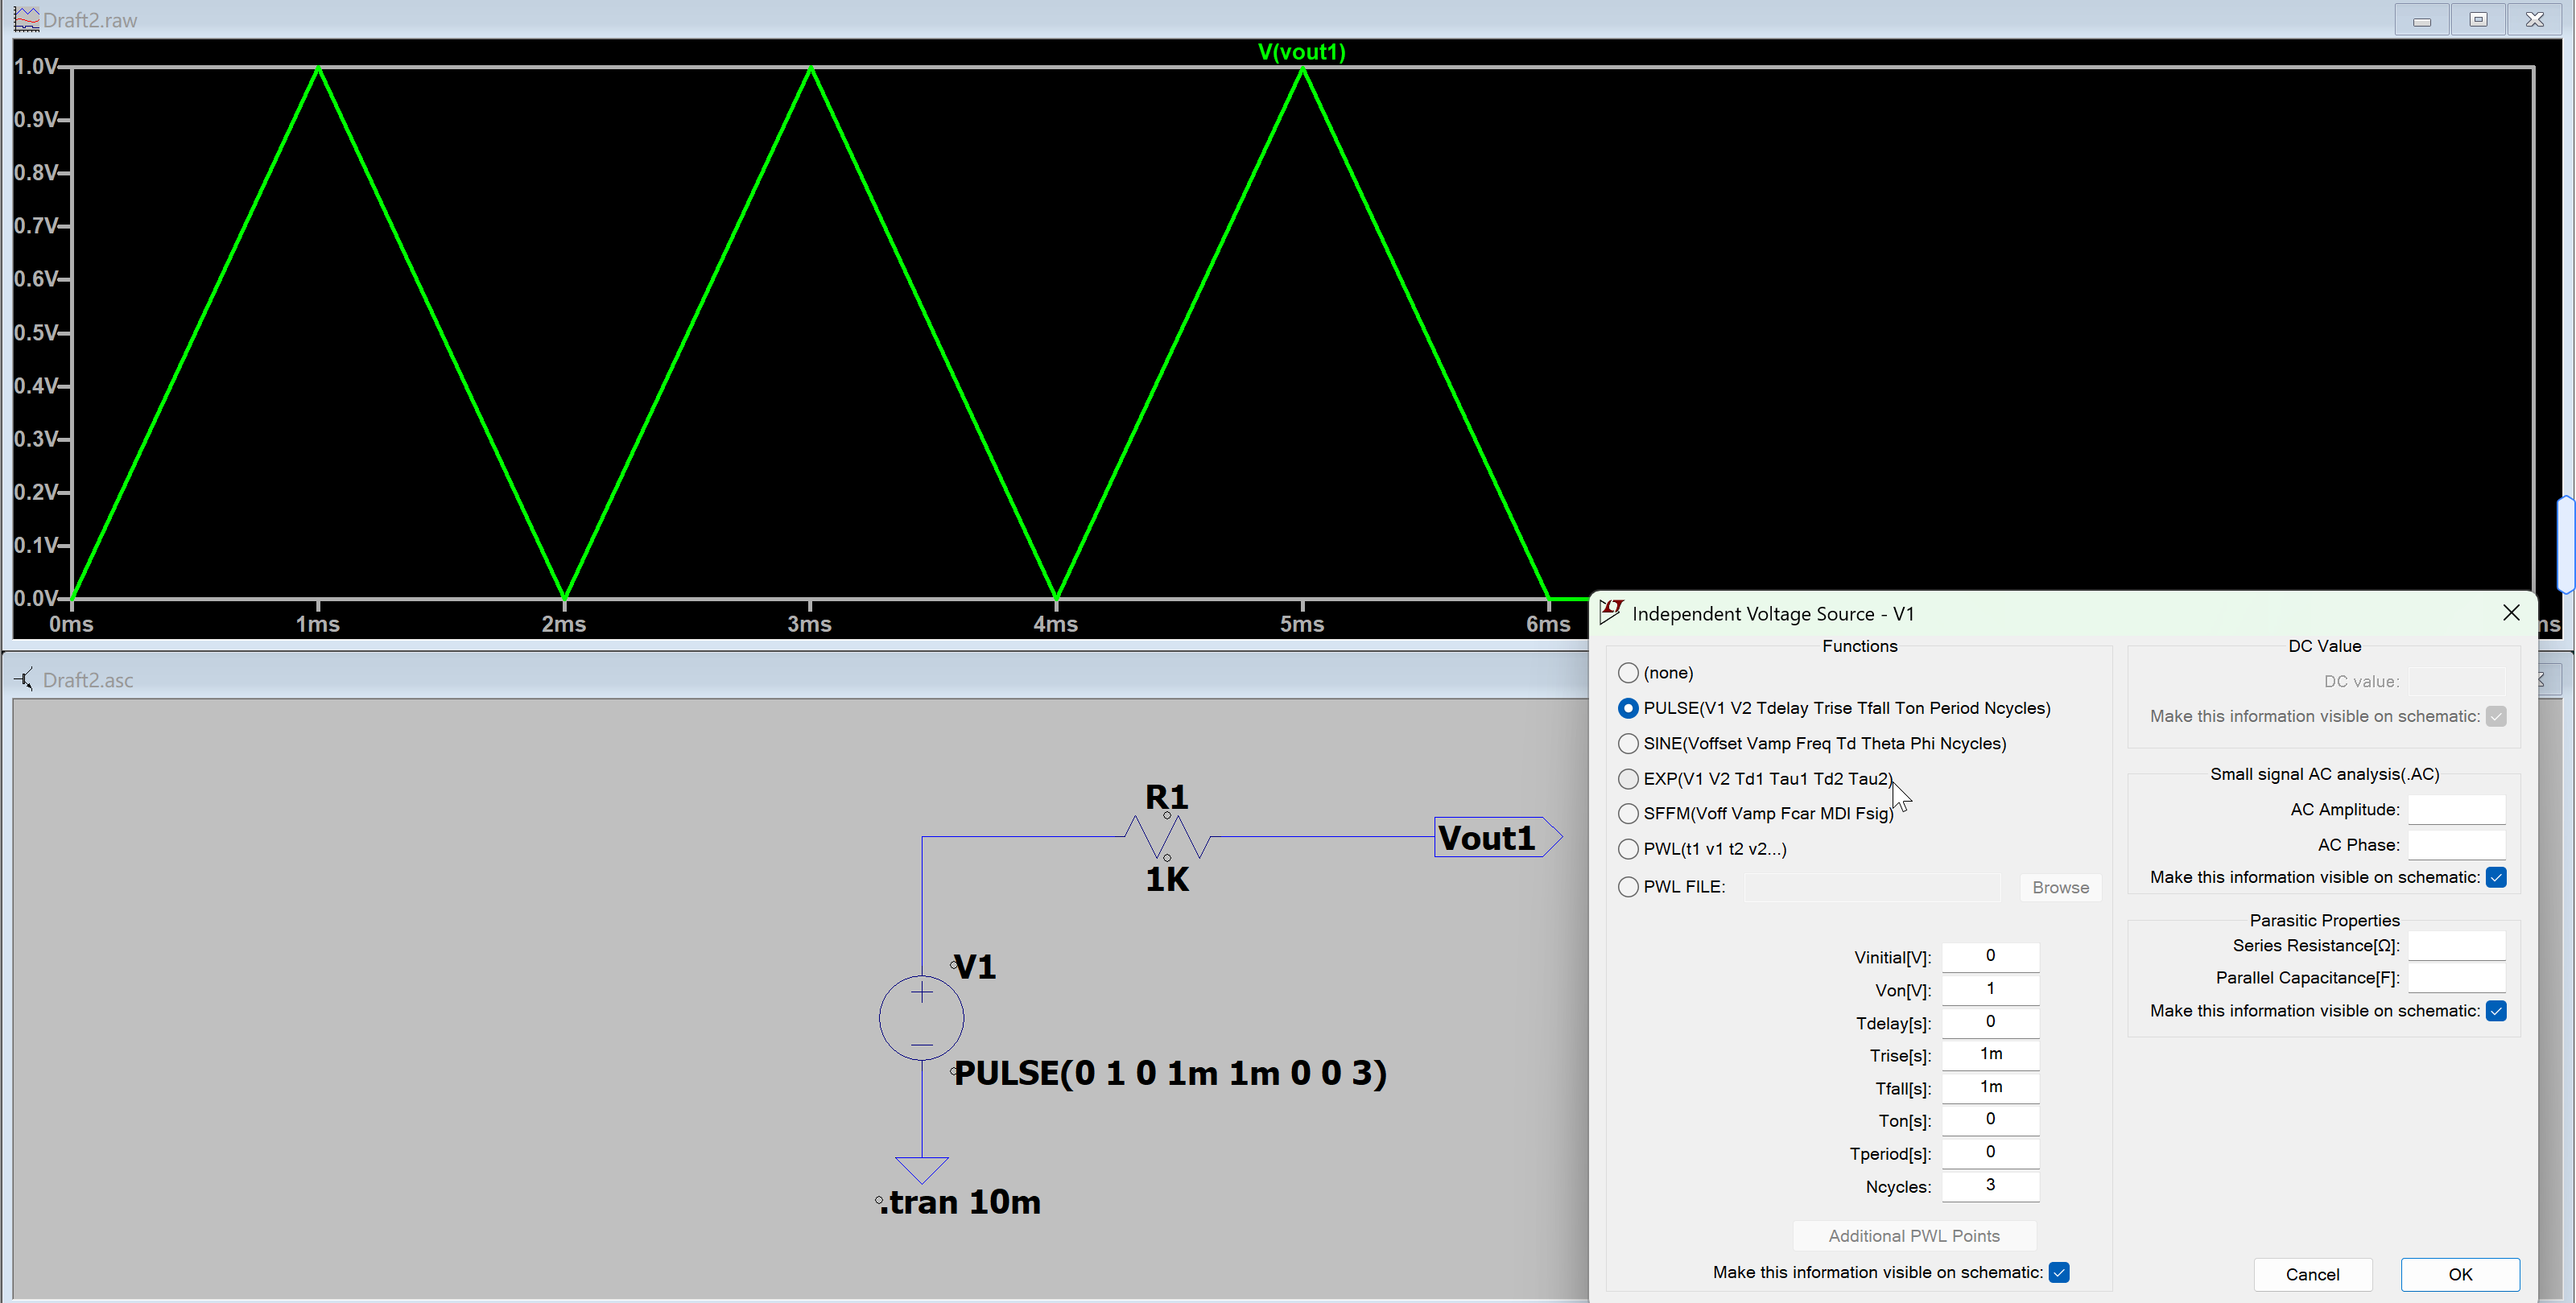Screen dimensions: 2576x1303
Task: Click the Ncycles input field
Action: click(1990, 1186)
